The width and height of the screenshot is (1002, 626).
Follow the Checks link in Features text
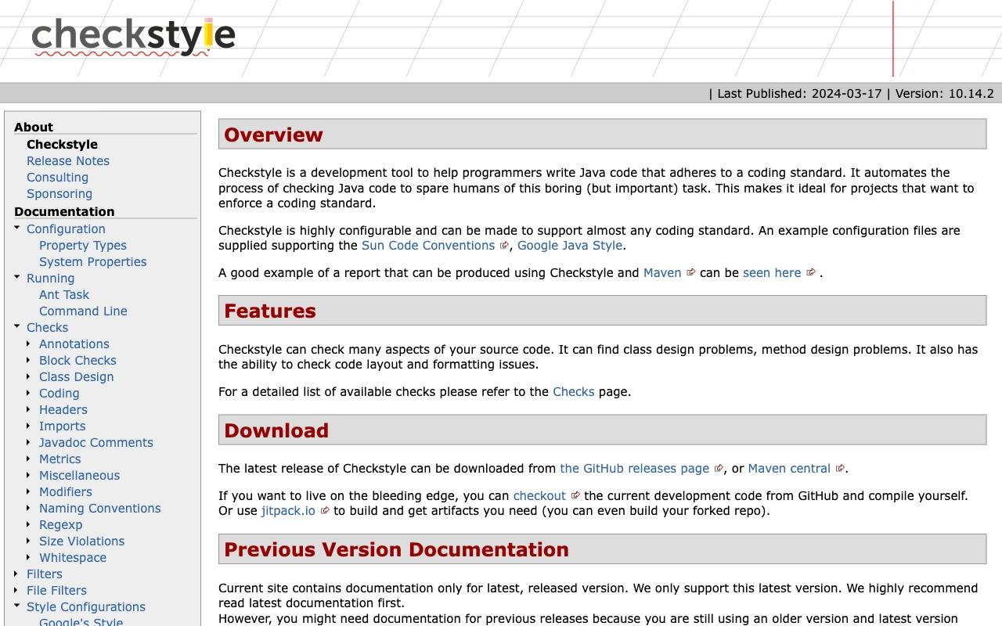tap(574, 392)
